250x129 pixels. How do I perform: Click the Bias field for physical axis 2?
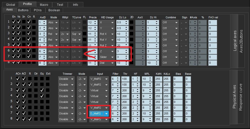click(x=178, y=85)
